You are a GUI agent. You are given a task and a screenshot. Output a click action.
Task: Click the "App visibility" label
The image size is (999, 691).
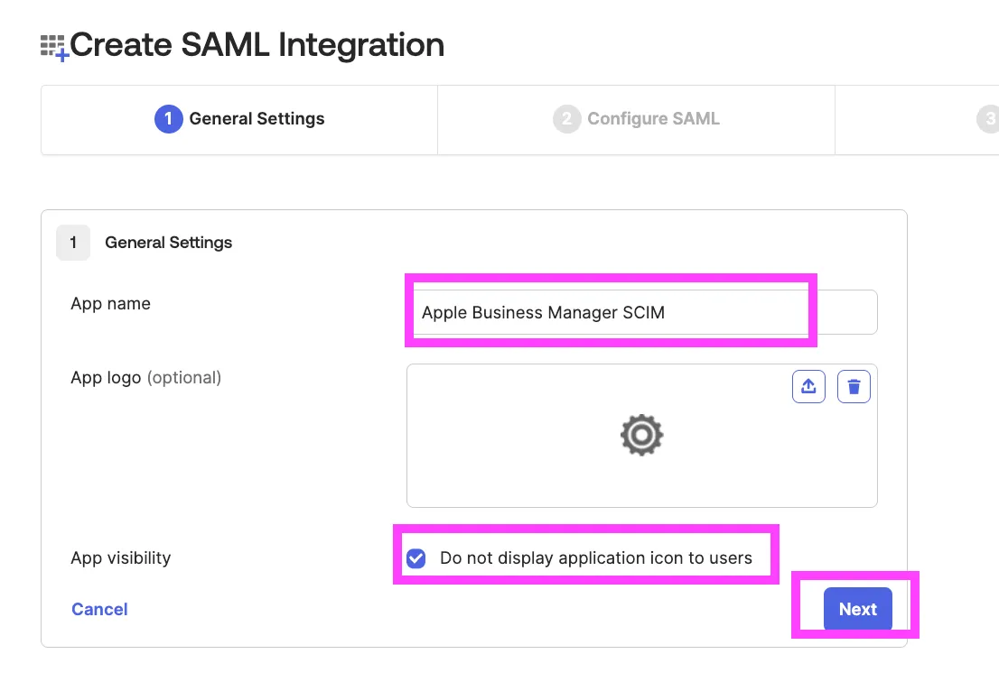pos(120,558)
